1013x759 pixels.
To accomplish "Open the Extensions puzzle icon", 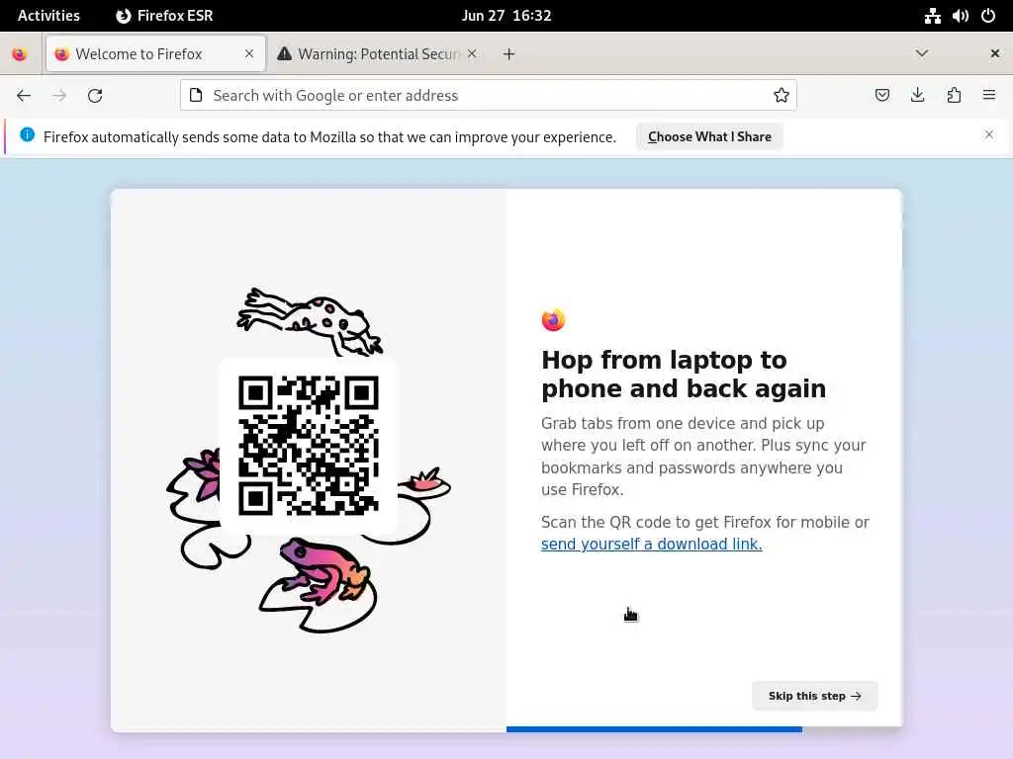I will pos(954,96).
